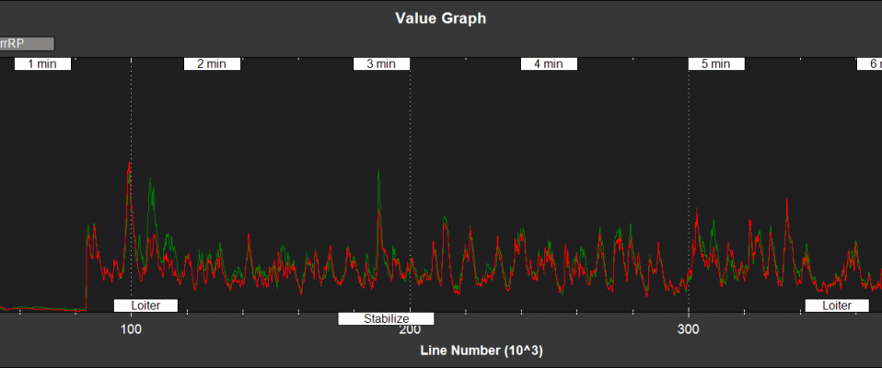The image size is (882, 368).
Task: Click the Value Graph title
Action: (x=440, y=17)
